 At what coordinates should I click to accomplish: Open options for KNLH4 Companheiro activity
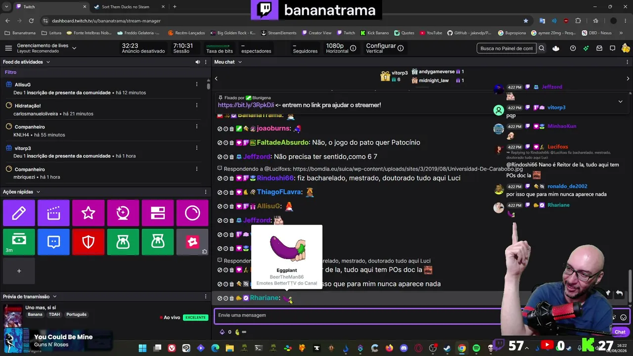point(197,127)
